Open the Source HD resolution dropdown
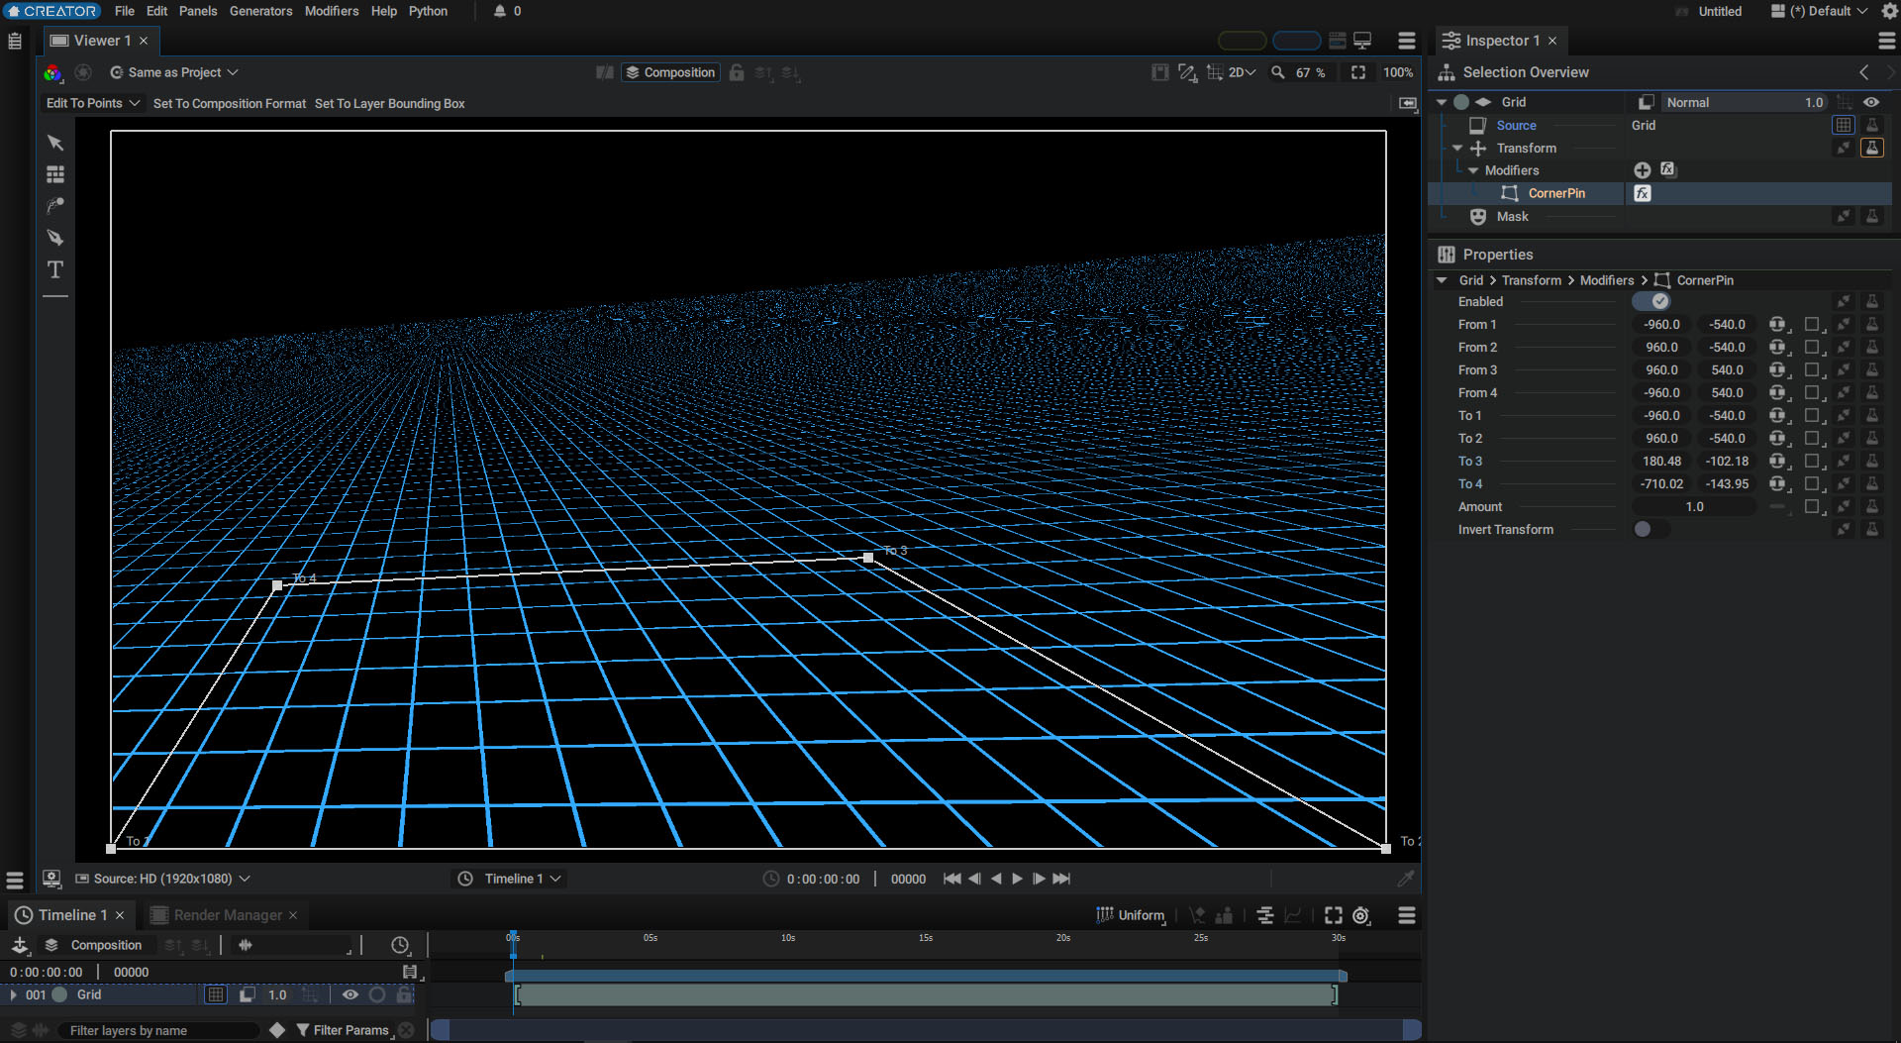Image resolution: width=1901 pixels, height=1043 pixels. tap(163, 879)
